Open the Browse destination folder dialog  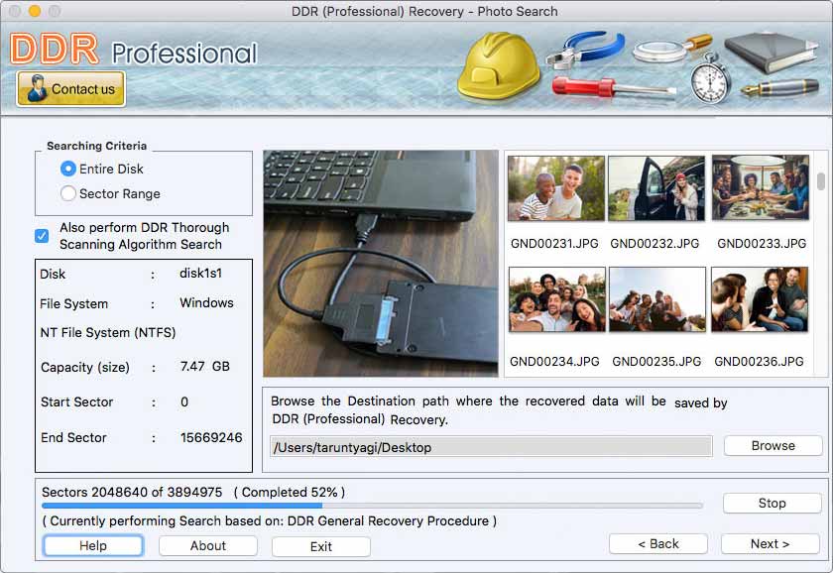tap(773, 445)
